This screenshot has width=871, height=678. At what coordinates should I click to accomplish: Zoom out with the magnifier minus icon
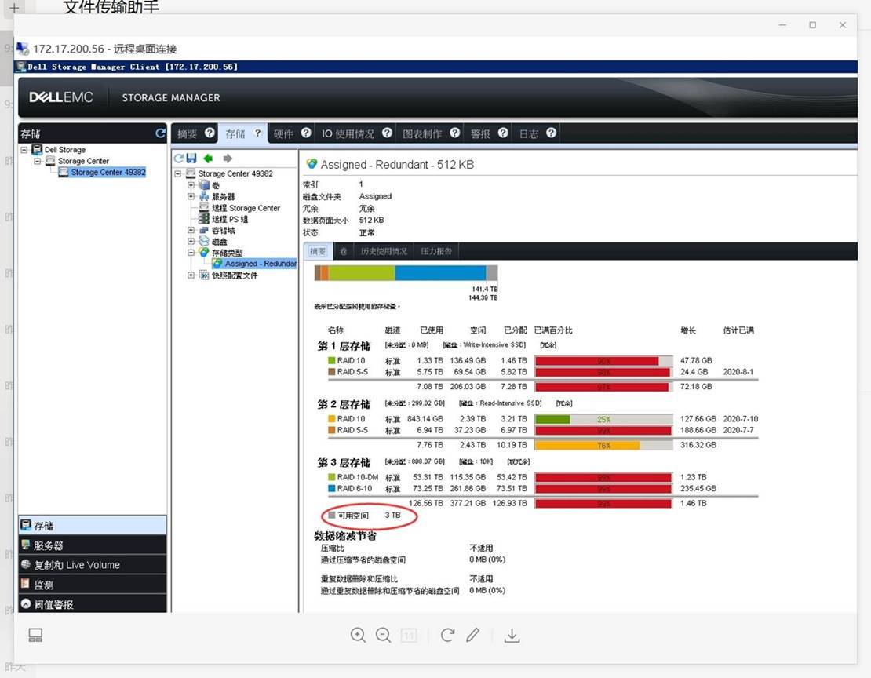coord(383,635)
